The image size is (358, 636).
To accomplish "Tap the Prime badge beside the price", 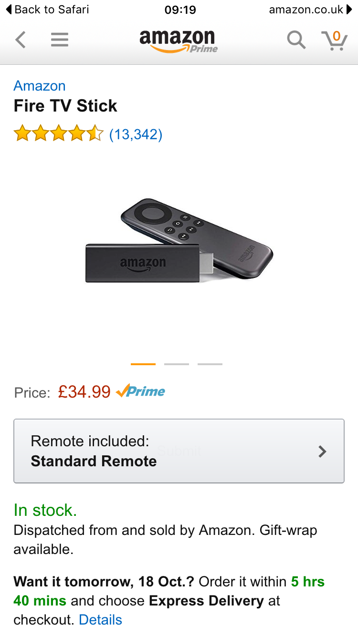I will pyautogui.click(x=140, y=391).
